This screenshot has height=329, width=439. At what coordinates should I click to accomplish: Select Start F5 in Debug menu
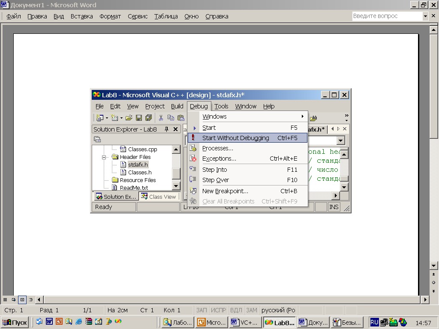247,128
